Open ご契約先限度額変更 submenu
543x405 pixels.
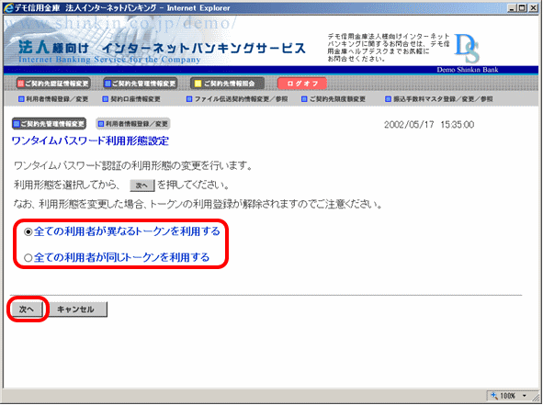[334, 99]
